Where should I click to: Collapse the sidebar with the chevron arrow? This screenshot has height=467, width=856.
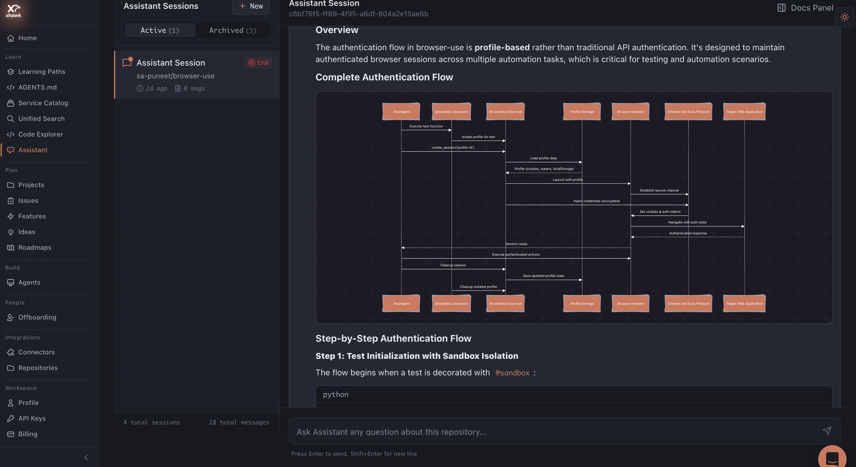[x=86, y=457]
